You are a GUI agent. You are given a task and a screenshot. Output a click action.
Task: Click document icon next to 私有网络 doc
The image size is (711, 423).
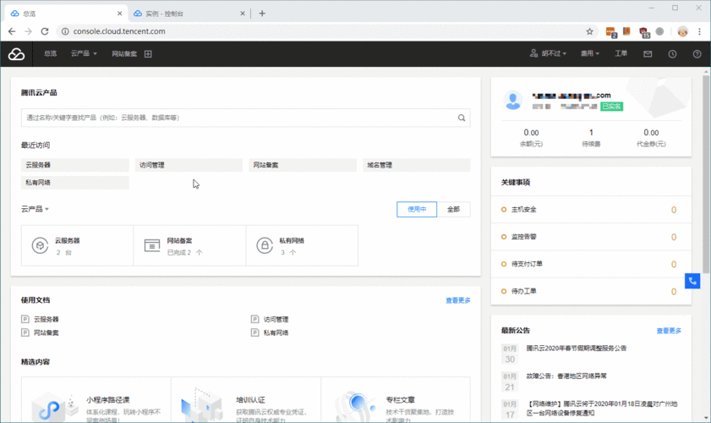point(254,332)
